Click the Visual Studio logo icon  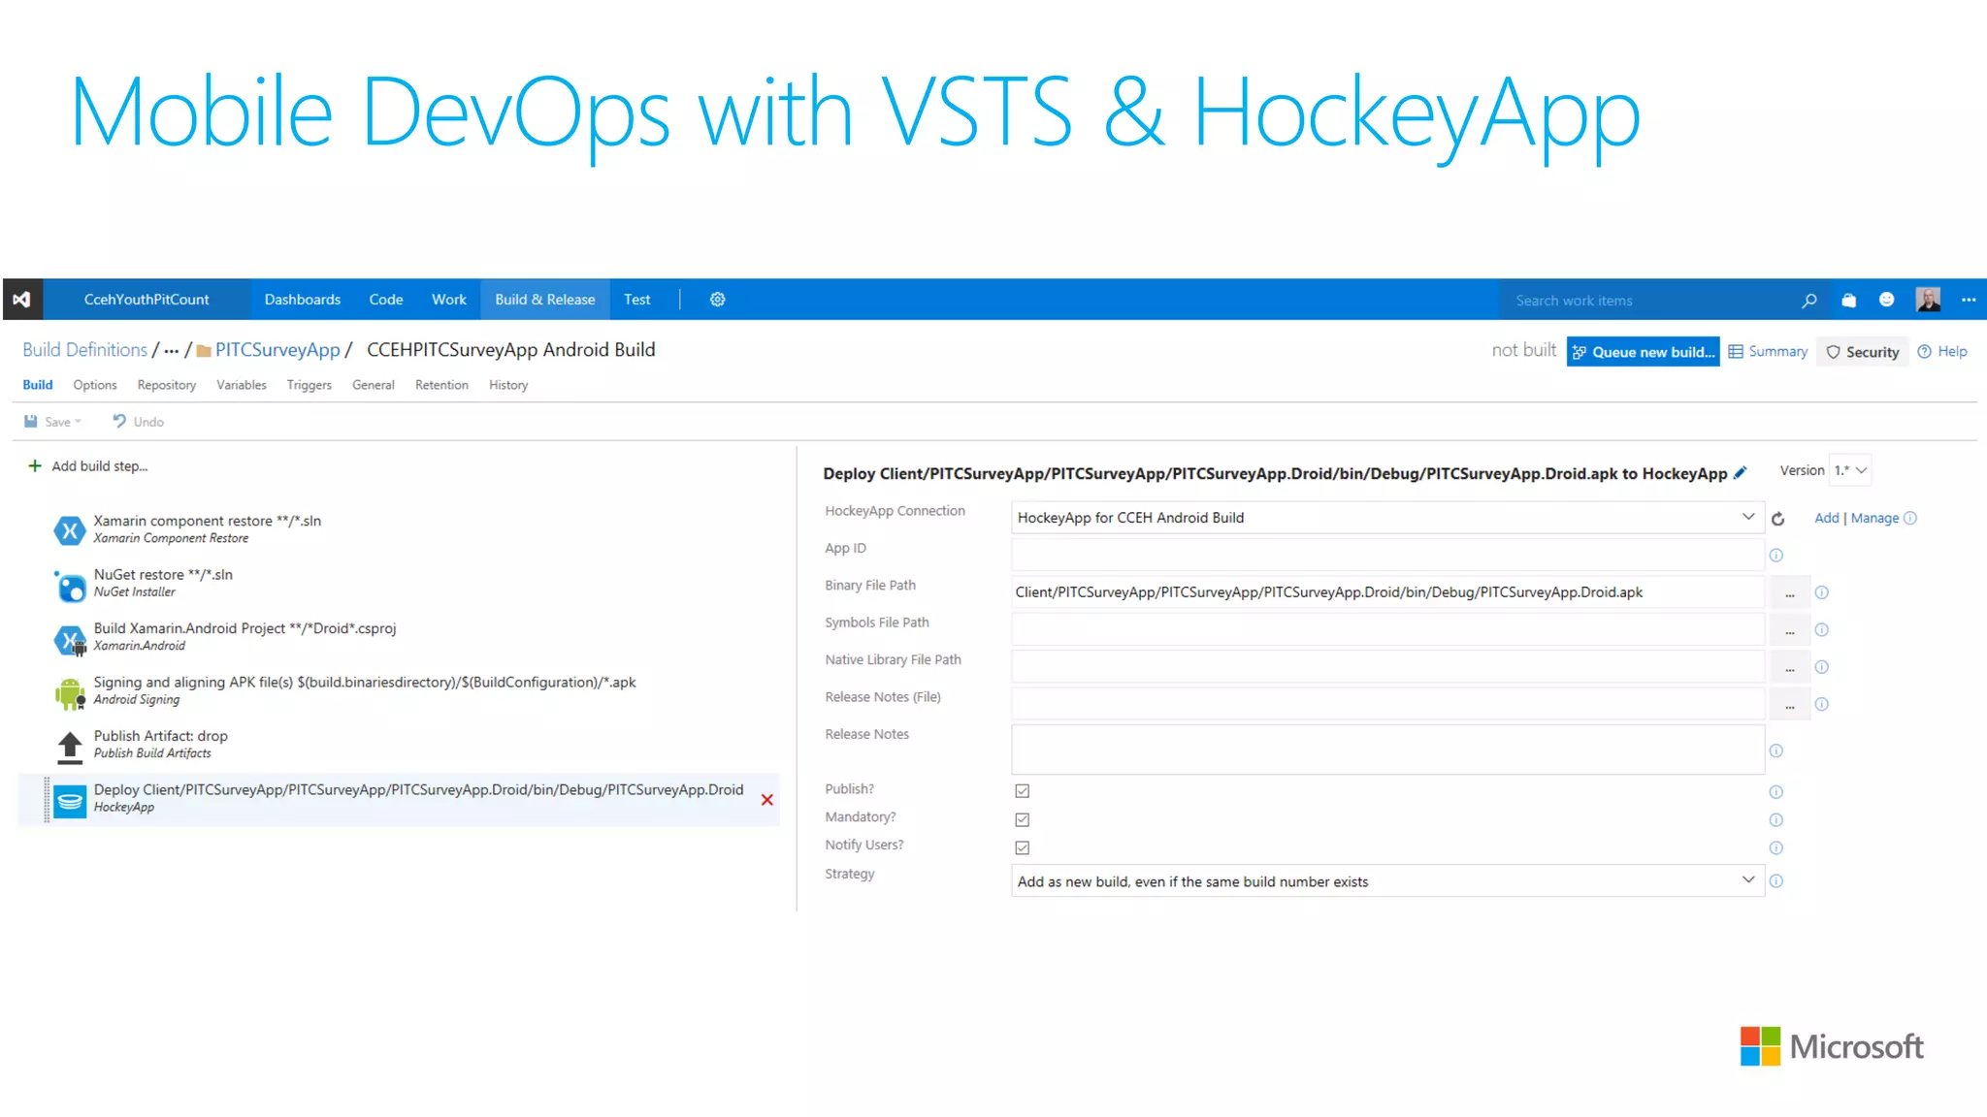tap(22, 300)
